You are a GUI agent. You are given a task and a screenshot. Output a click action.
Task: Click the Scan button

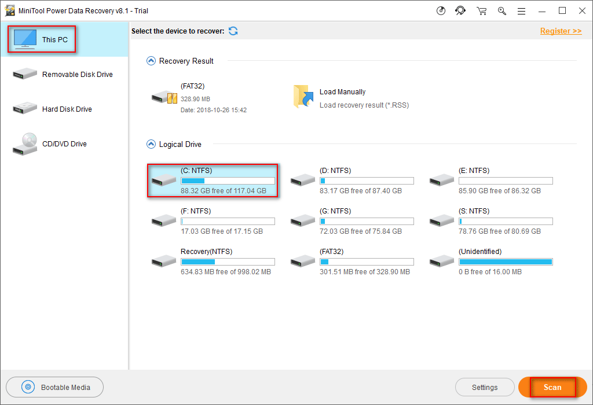(x=552, y=387)
